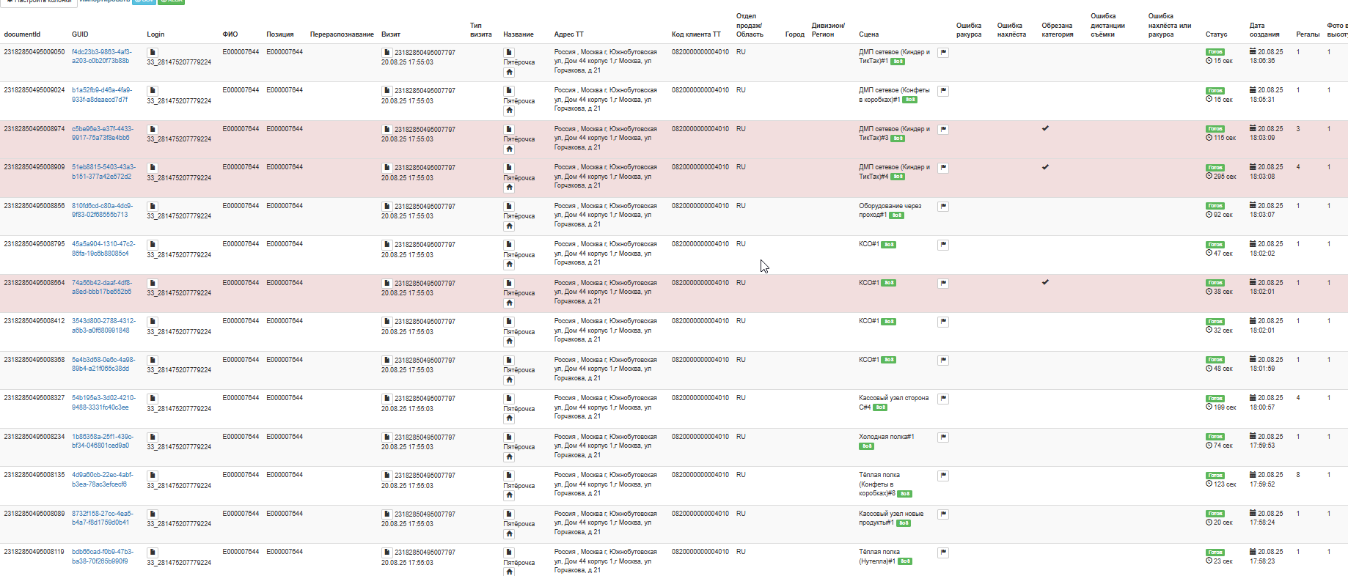1348x576 pixels.
Task: Click the Статус column header
Action: coord(1216,34)
